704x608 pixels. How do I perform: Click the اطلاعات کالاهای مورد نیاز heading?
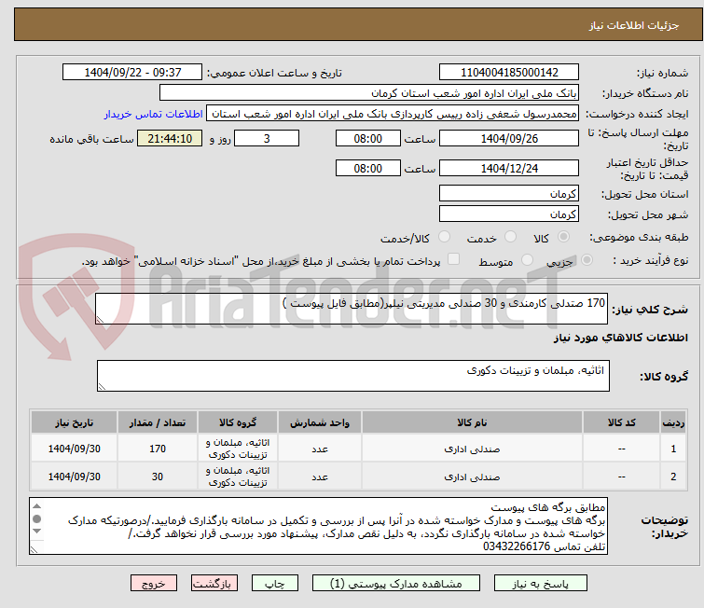620,338
